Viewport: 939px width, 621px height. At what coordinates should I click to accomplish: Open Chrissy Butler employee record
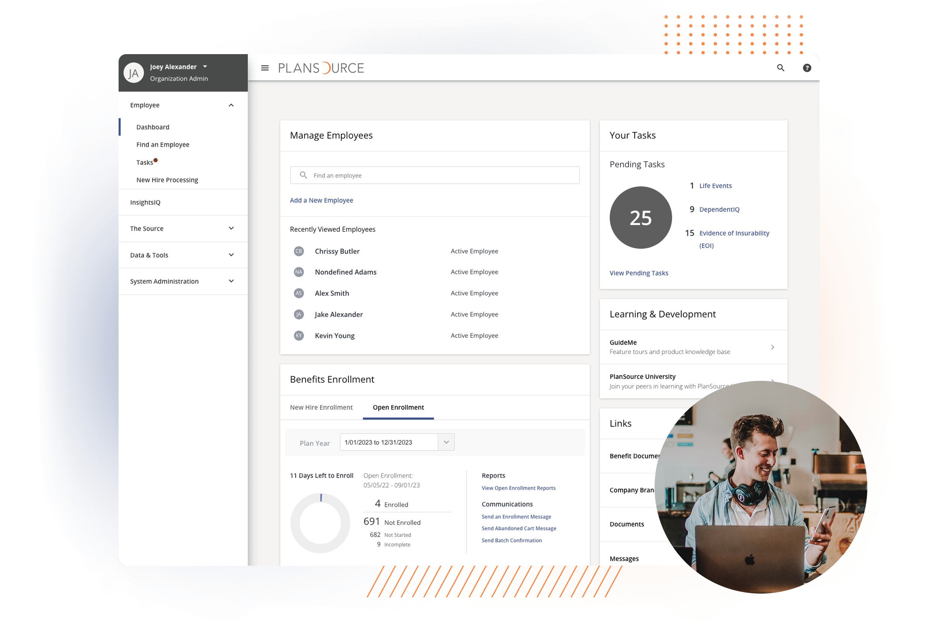[x=337, y=251]
